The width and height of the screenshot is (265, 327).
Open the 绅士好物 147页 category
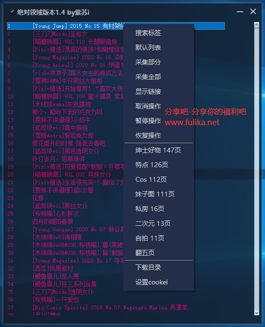158,150
